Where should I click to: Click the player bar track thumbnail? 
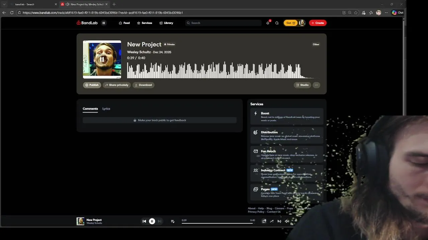coord(80,221)
